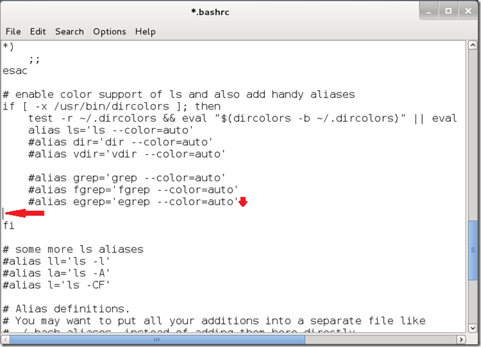The image size is (481, 347).
Task: Open the Options menu
Action: pos(109,31)
